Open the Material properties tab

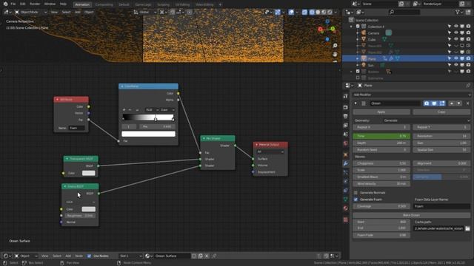click(346, 208)
